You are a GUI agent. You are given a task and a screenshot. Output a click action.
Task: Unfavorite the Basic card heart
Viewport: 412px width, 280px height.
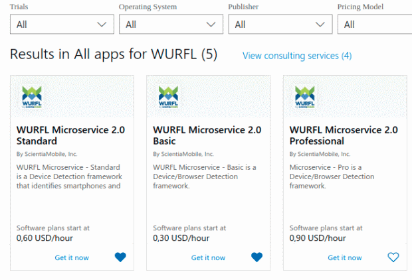click(x=257, y=257)
